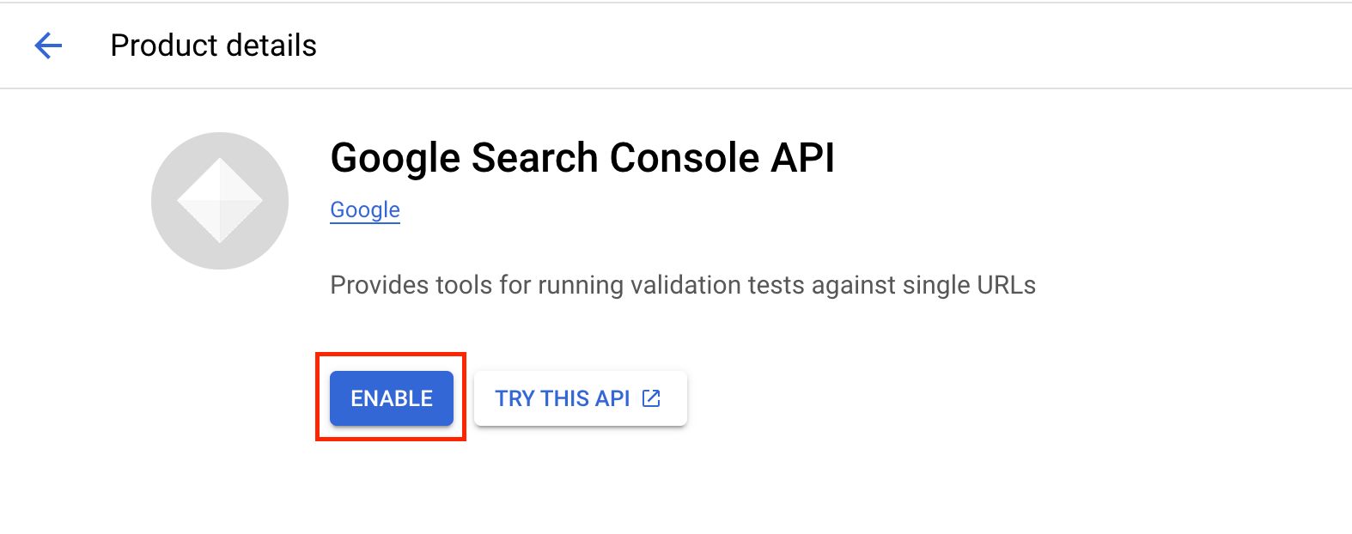Follow the underlined Google link below the title
Viewport: 1352px width, 534px height.
coord(365,210)
